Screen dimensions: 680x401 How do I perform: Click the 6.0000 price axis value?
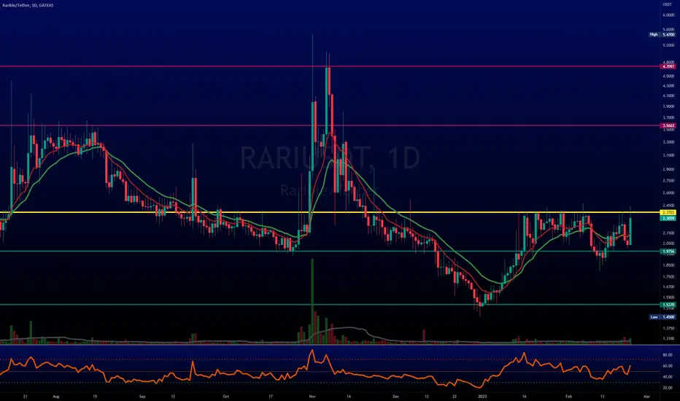tap(668, 15)
